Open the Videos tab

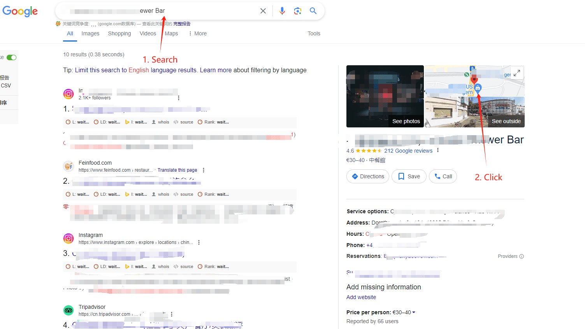coord(148,33)
